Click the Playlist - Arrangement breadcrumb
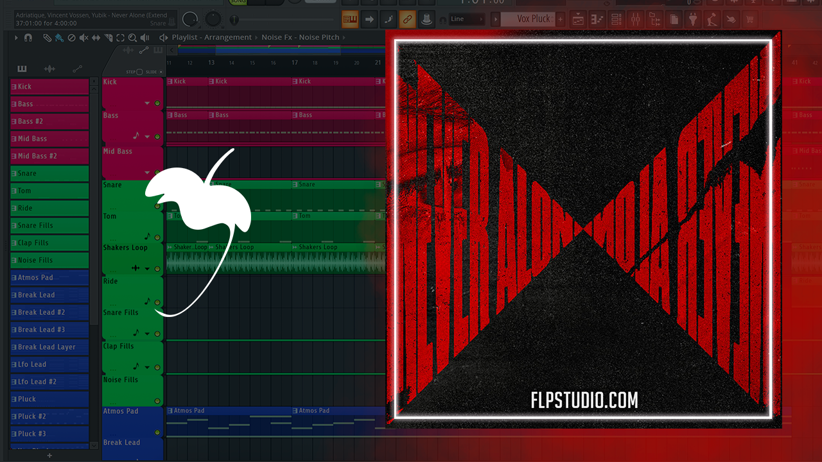 coord(211,37)
